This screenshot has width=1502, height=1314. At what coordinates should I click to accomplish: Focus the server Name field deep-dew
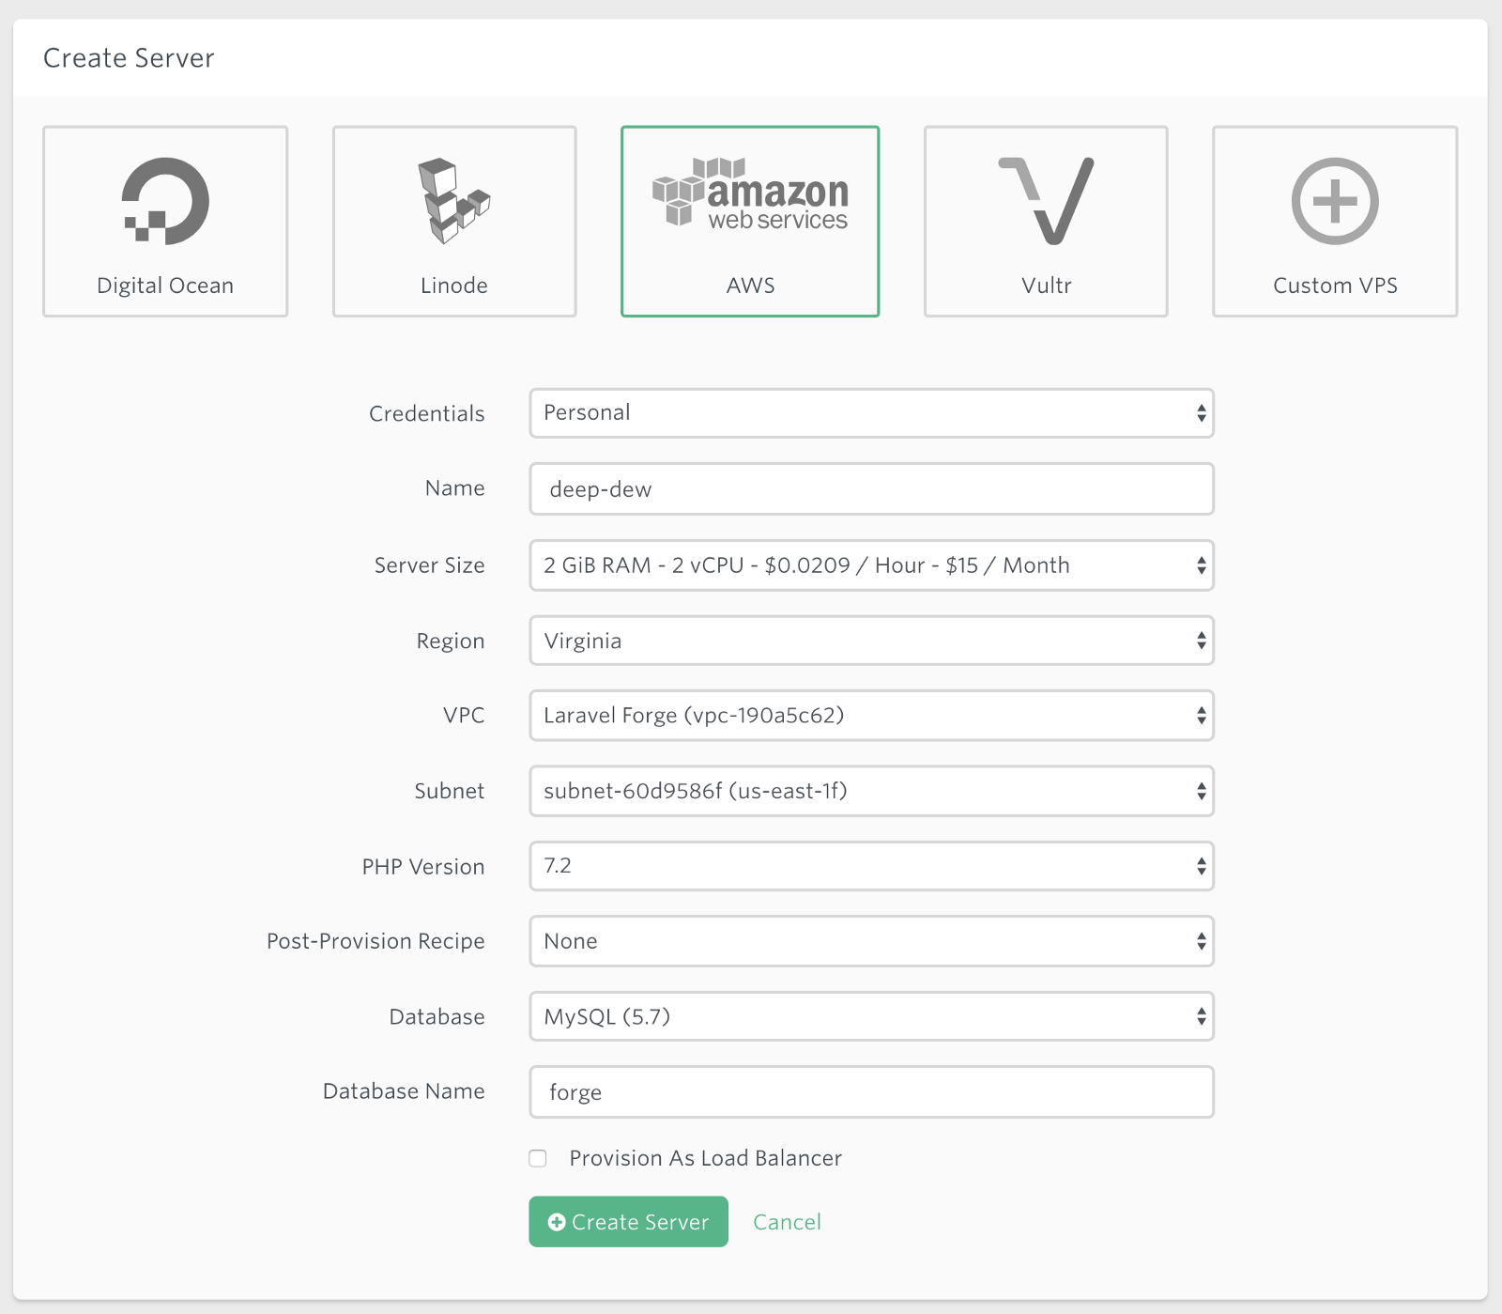(871, 488)
